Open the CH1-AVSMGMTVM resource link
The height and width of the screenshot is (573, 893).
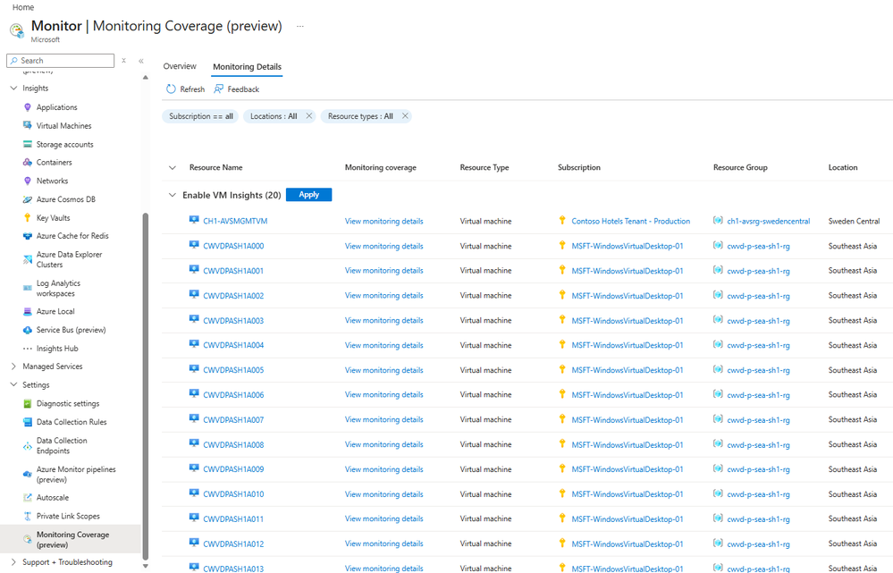(235, 221)
